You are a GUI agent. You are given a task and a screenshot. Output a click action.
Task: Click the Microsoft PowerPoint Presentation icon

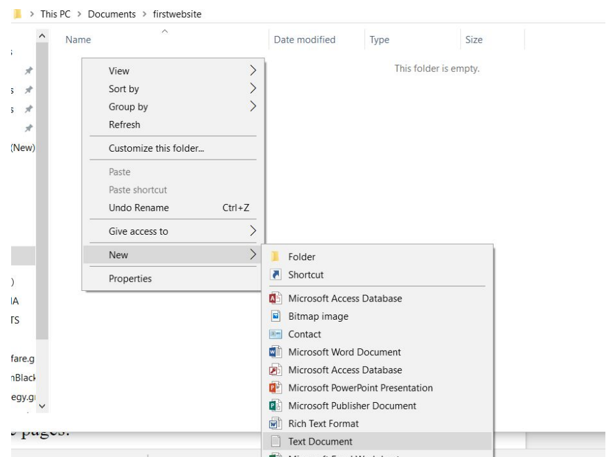click(x=275, y=388)
